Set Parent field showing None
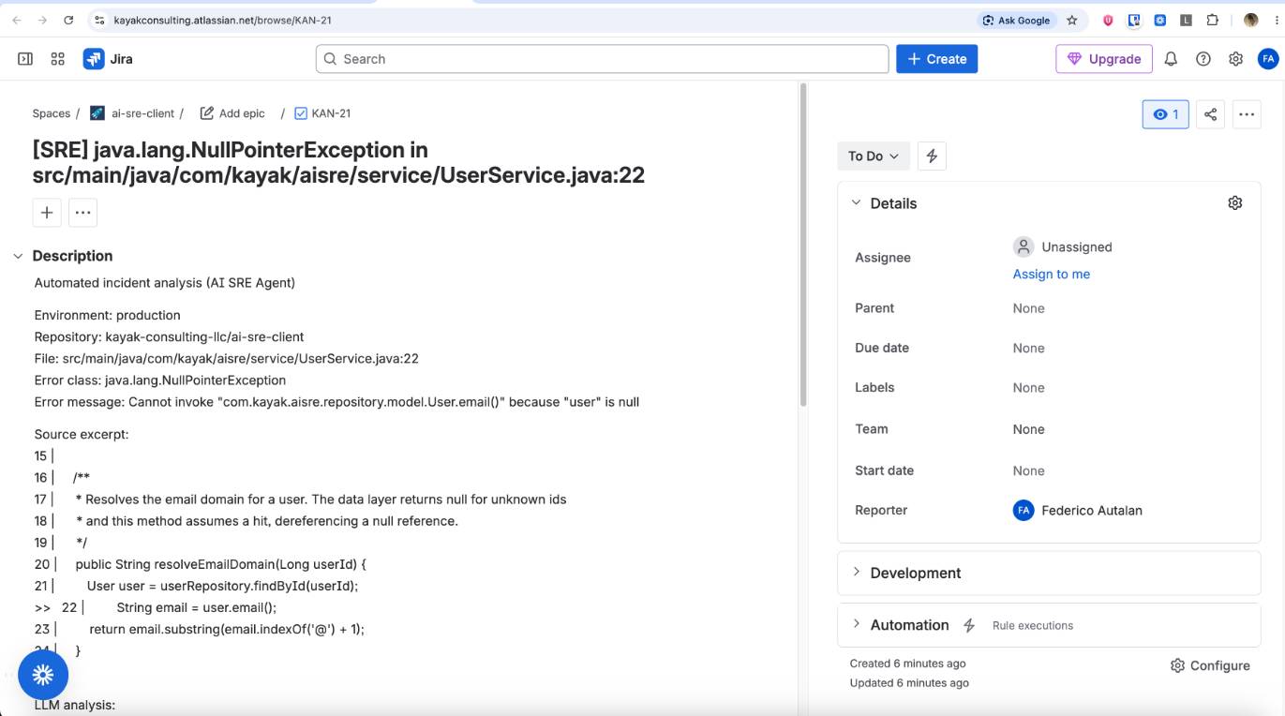This screenshot has width=1285, height=716. (x=1029, y=308)
